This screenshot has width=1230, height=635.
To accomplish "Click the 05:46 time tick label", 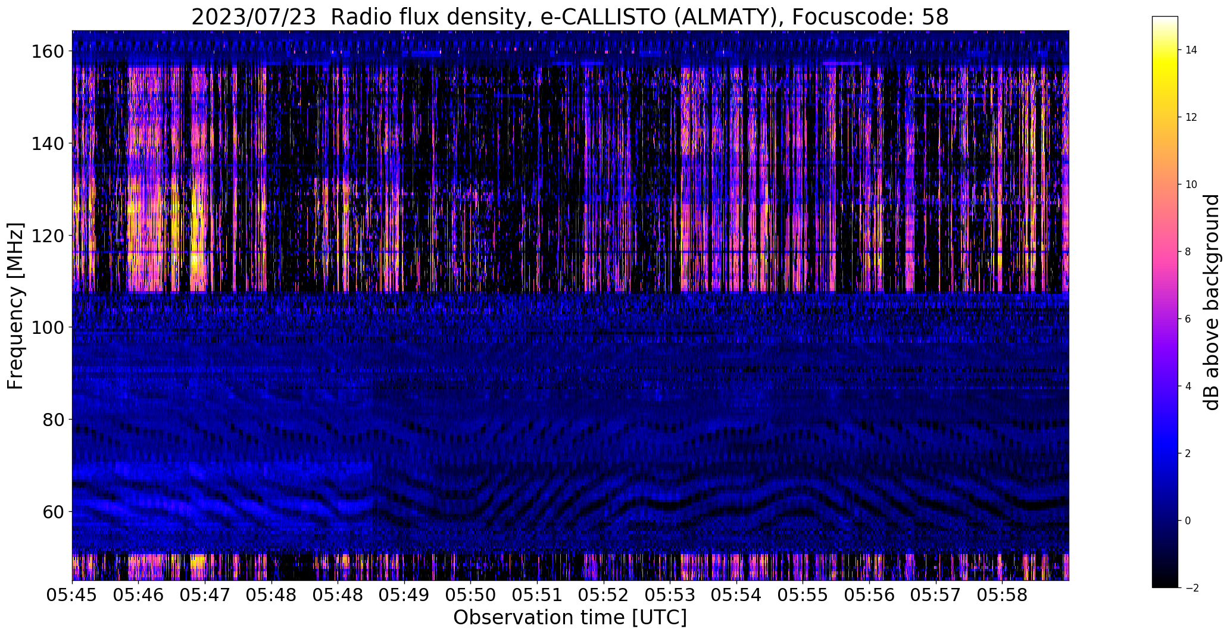I will (139, 595).
